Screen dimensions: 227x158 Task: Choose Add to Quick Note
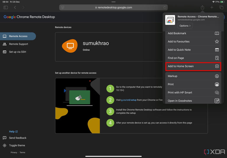tap(193, 50)
